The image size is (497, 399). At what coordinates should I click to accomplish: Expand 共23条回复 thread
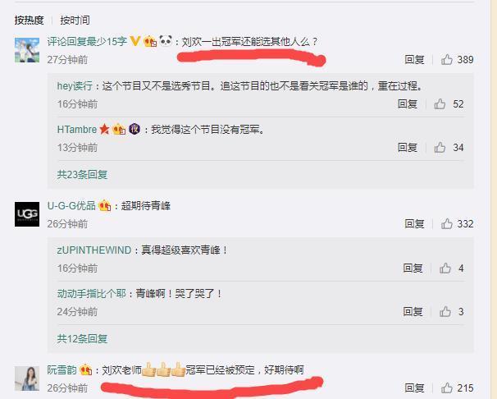[82, 174]
